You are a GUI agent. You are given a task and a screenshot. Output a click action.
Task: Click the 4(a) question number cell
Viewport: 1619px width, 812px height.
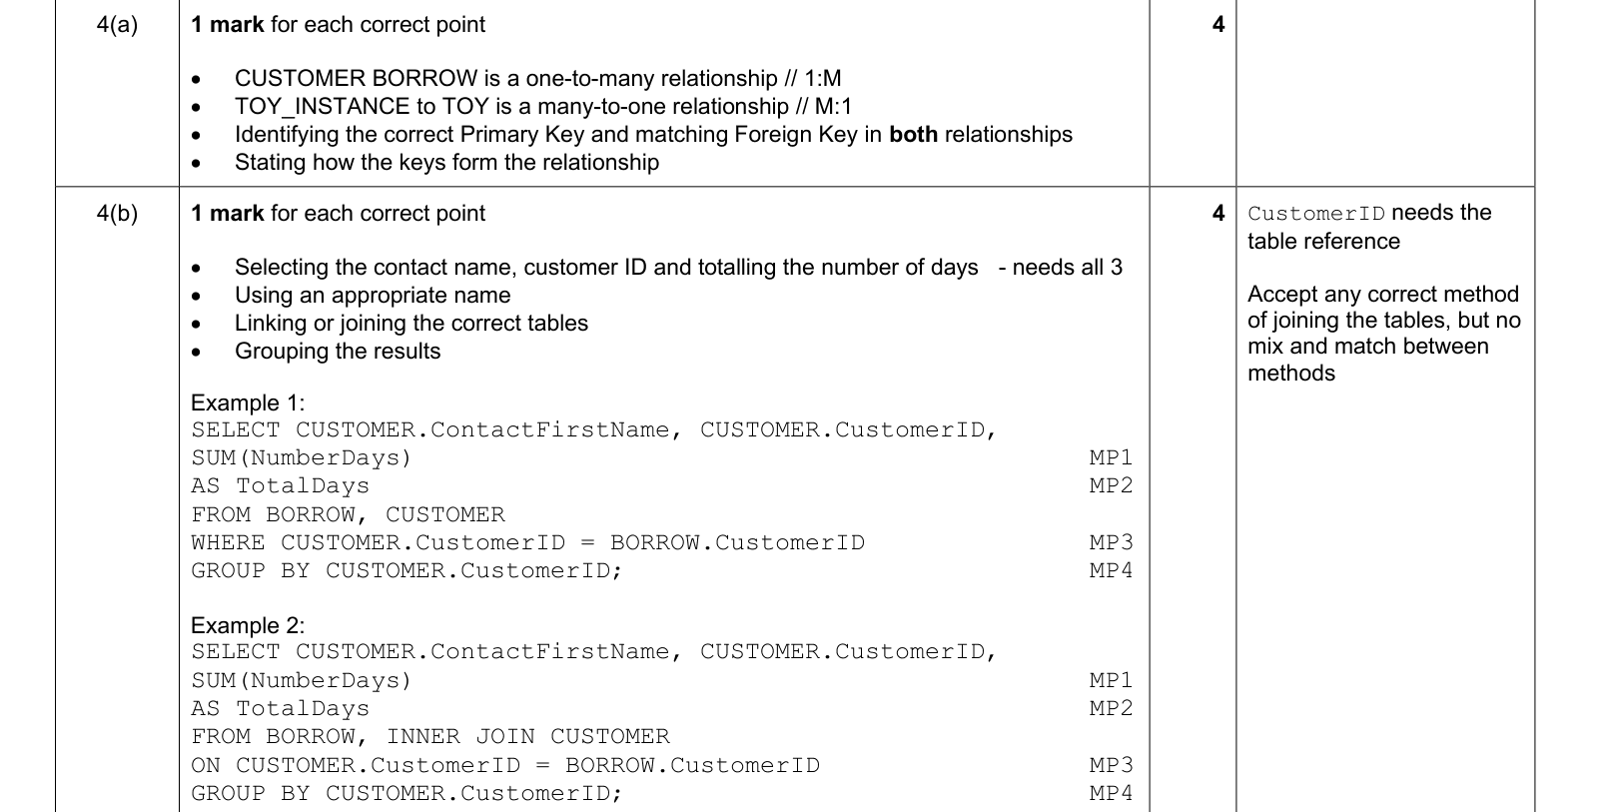coord(117,25)
